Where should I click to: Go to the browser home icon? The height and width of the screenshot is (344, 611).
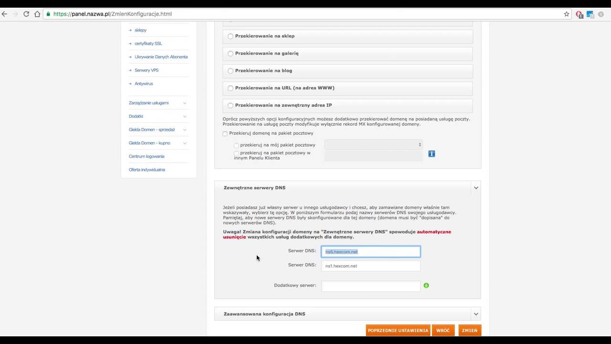37,14
